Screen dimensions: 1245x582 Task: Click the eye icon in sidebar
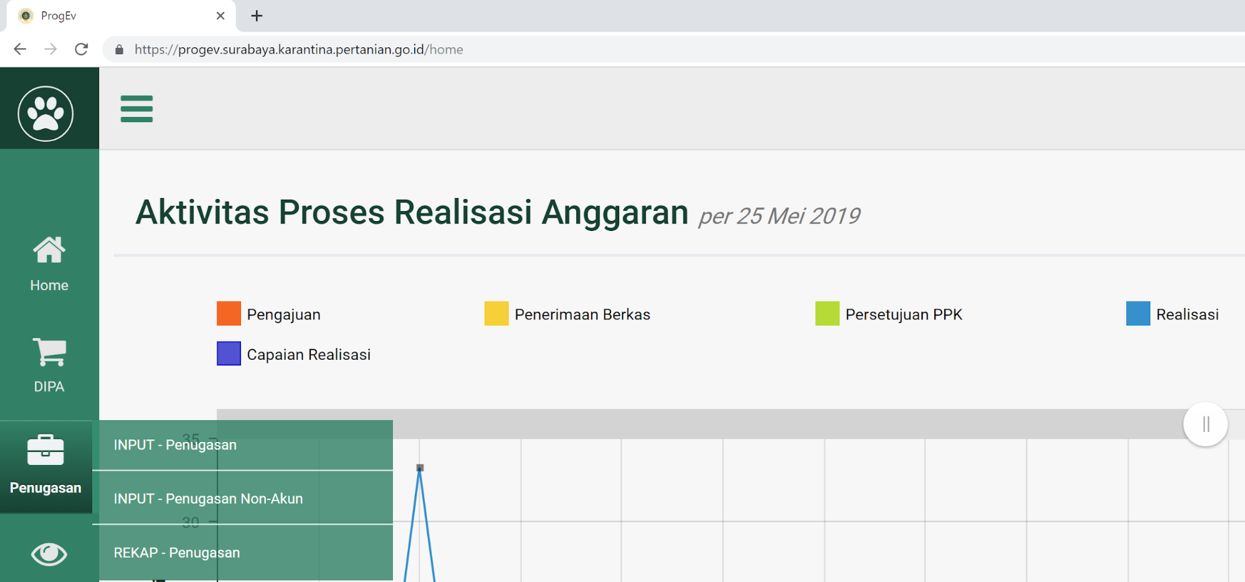[x=49, y=553]
